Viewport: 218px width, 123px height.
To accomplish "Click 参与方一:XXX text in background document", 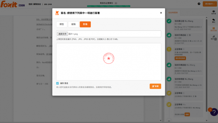I will [42, 84].
